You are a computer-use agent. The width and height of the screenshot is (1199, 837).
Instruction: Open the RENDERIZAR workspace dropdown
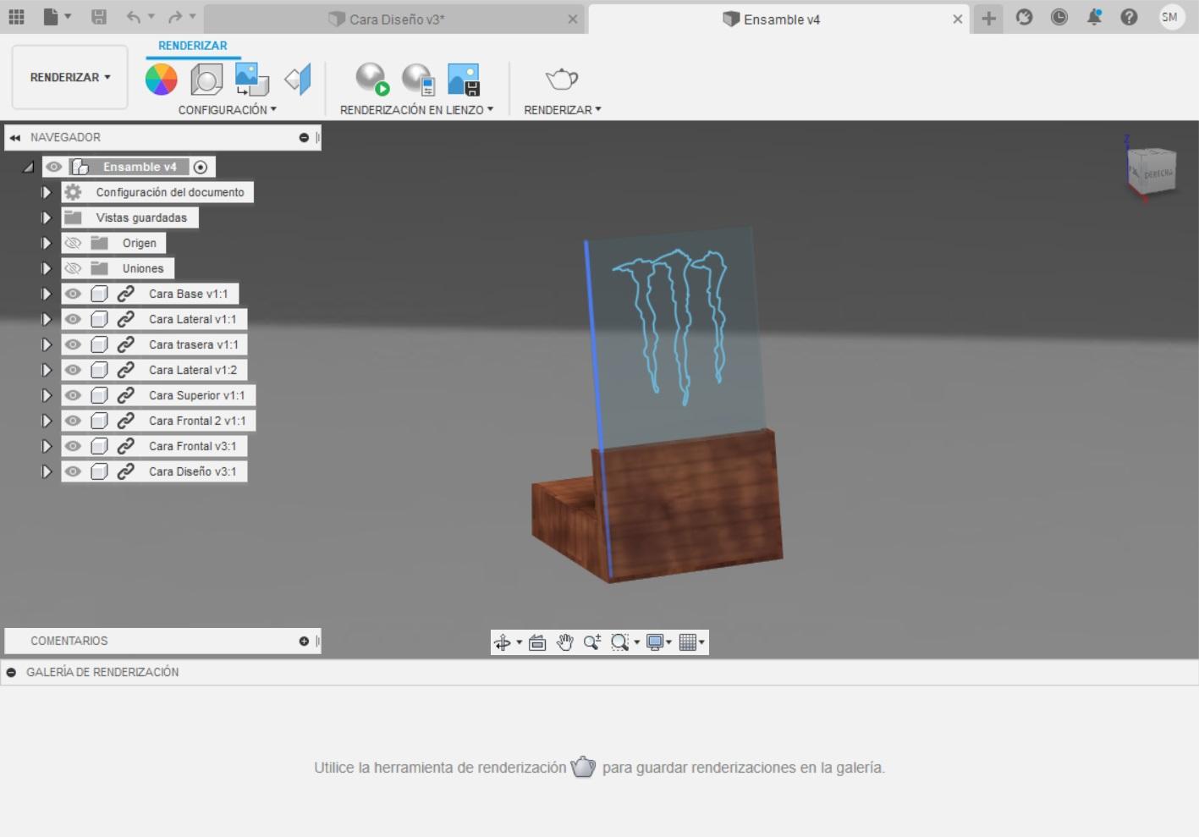(x=70, y=77)
